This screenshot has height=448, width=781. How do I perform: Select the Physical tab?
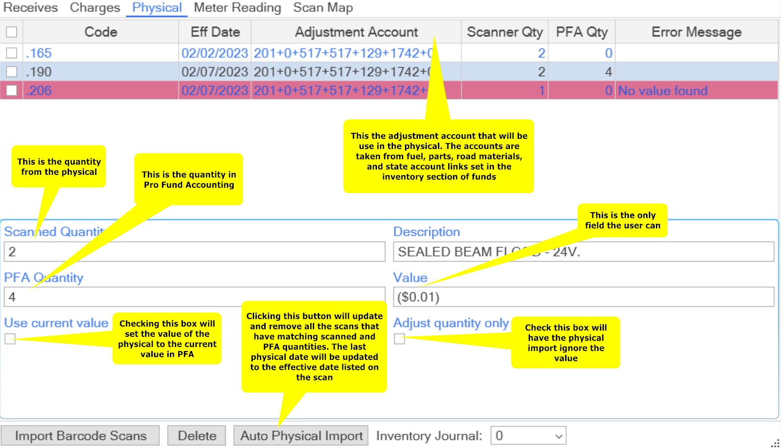pos(157,8)
